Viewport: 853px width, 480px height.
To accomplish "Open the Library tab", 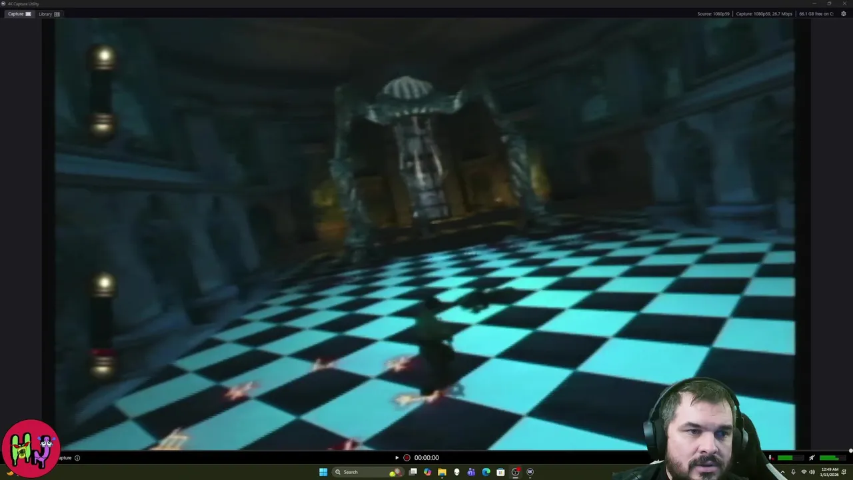I will point(49,13).
